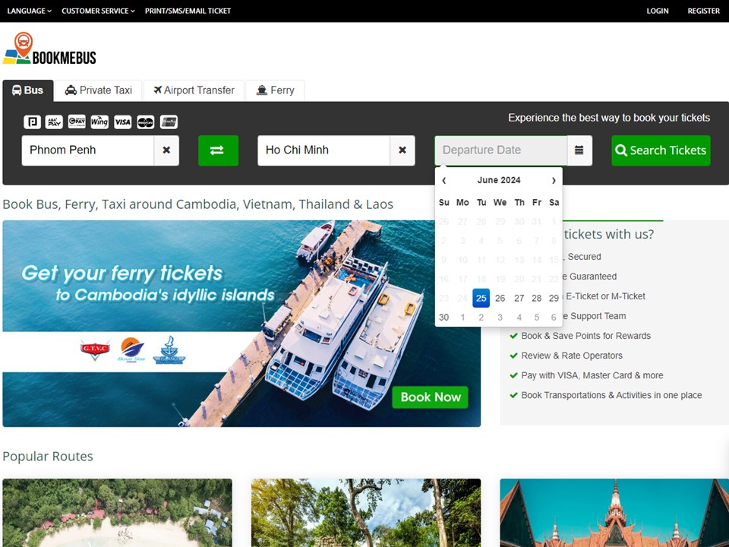
Task: Open the Register link
Action: pos(703,11)
